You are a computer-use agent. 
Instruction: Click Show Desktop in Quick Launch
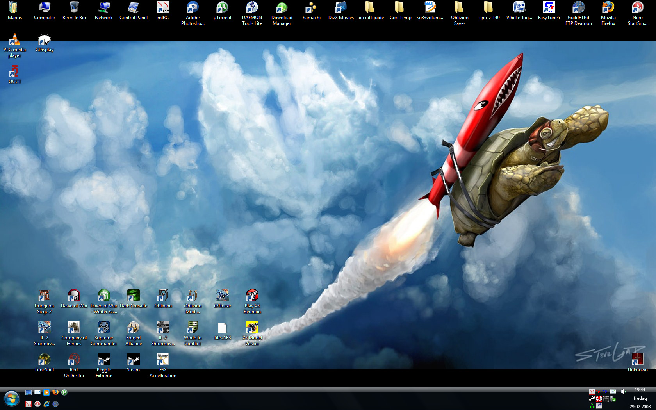tap(29, 392)
